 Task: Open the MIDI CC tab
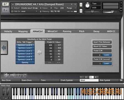tap(111, 31)
